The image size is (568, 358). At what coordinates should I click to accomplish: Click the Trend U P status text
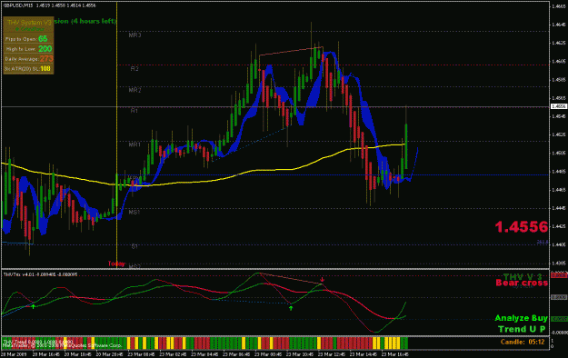click(522, 329)
